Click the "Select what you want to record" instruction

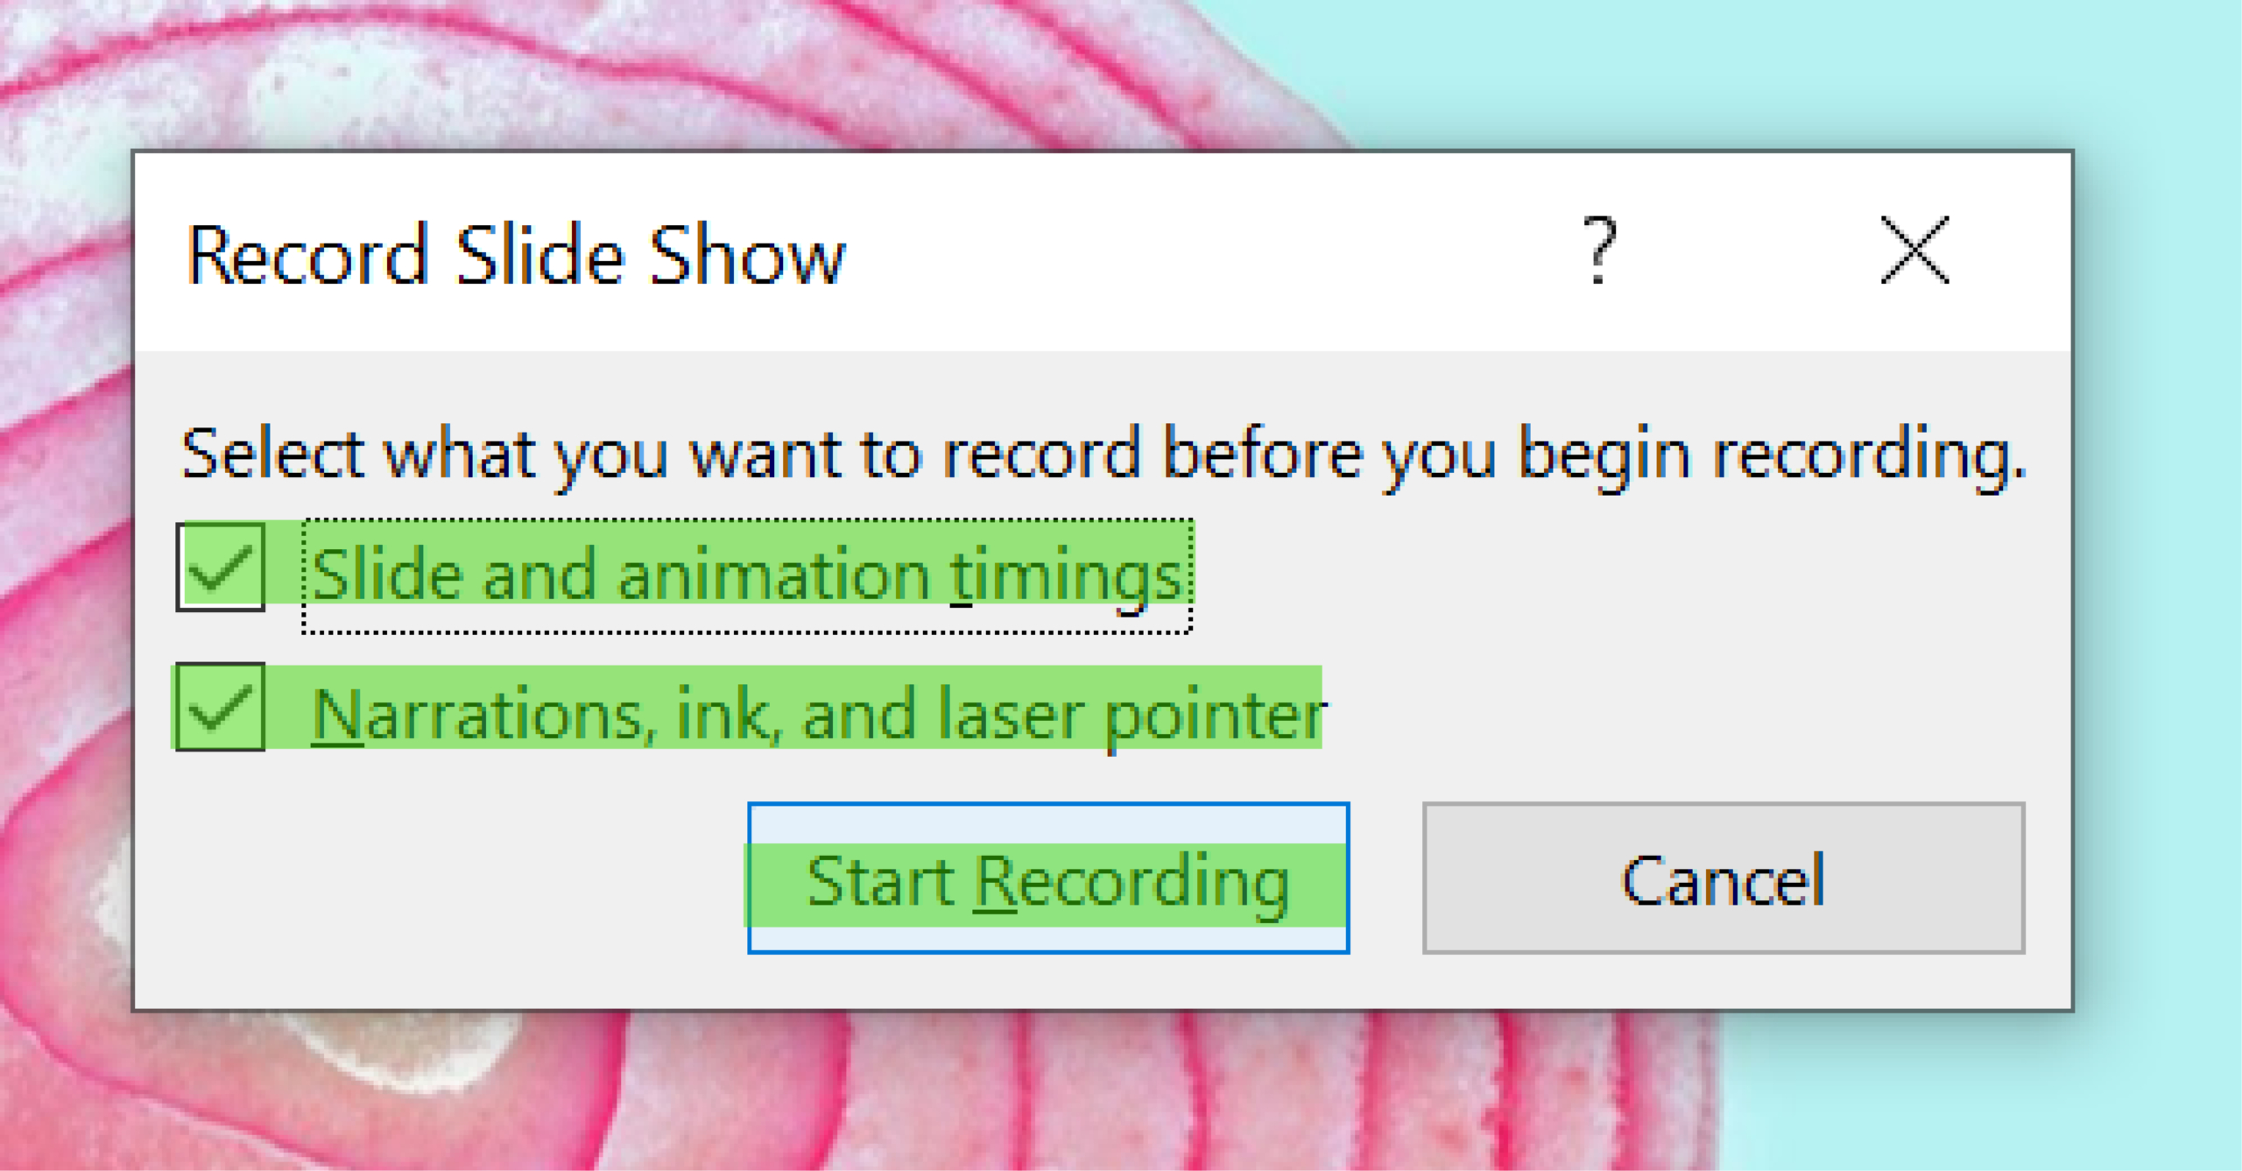pos(1103,455)
